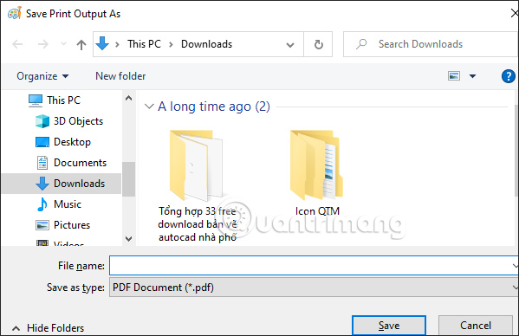Select Downloads in navigation pane
Image resolution: width=519 pixels, height=336 pixels.
[62, 184]
